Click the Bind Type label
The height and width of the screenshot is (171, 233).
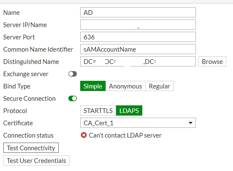(x=17, y=86)
